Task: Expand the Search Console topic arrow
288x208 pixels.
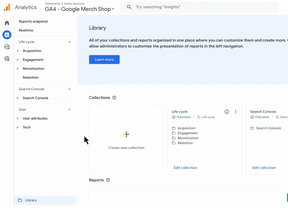Action: 18,98
